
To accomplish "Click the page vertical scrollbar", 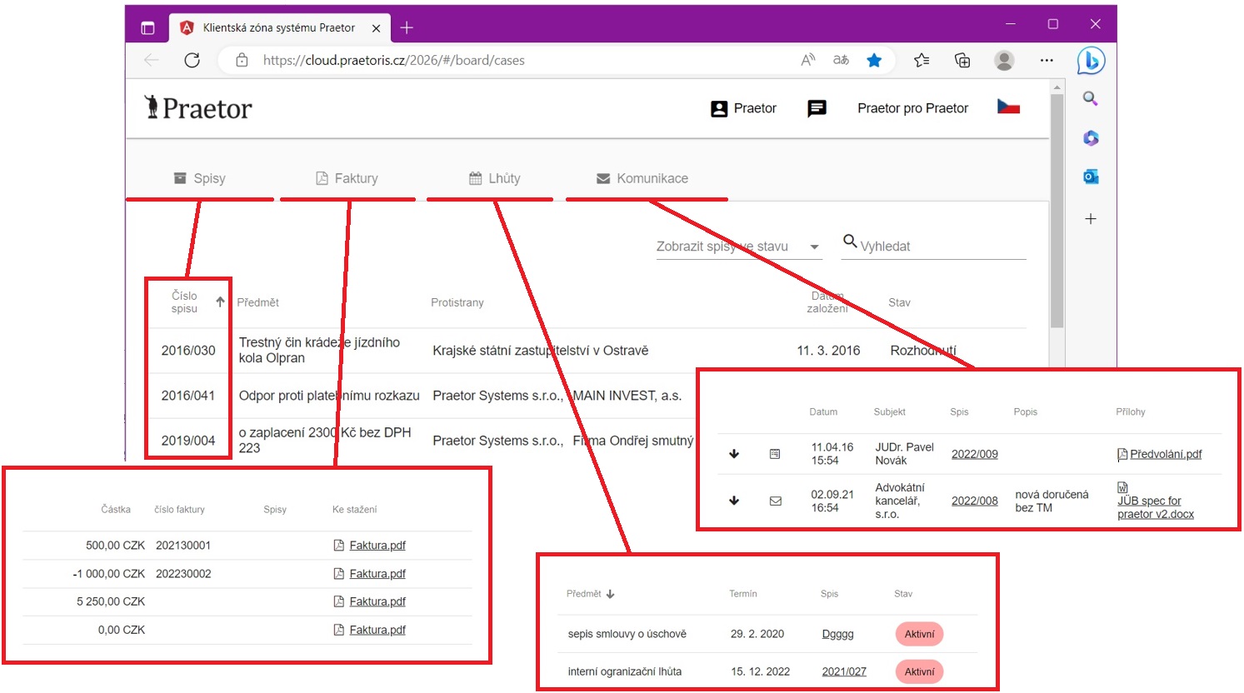I will coord(1057,208).
